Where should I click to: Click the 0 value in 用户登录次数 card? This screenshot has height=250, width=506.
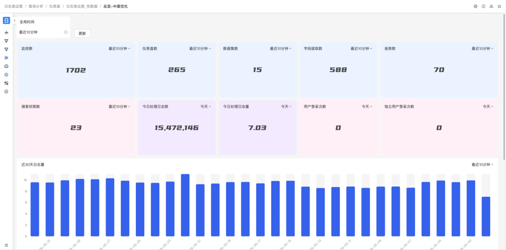coord(338,128)
